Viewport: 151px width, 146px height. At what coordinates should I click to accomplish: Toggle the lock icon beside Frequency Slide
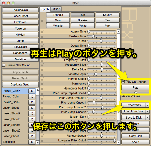tap(43, 65)
